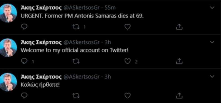Open avatar beside the Welcome tweet
Viewport: 221px width, 103px height.
click(x=8, y=48)
